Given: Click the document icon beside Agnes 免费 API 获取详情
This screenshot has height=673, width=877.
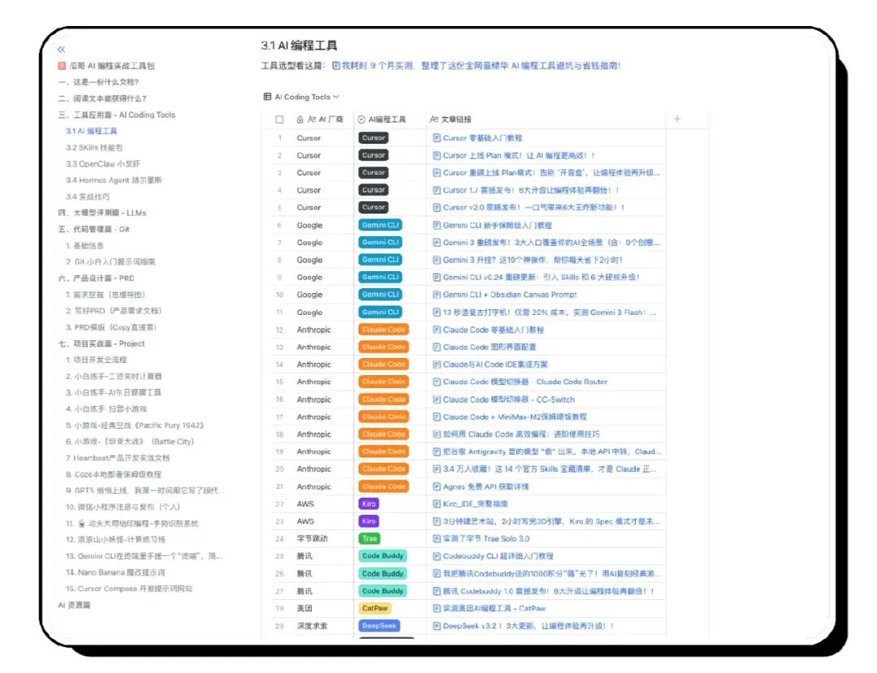Looking at the screenshot, I should tap(437, 487).
